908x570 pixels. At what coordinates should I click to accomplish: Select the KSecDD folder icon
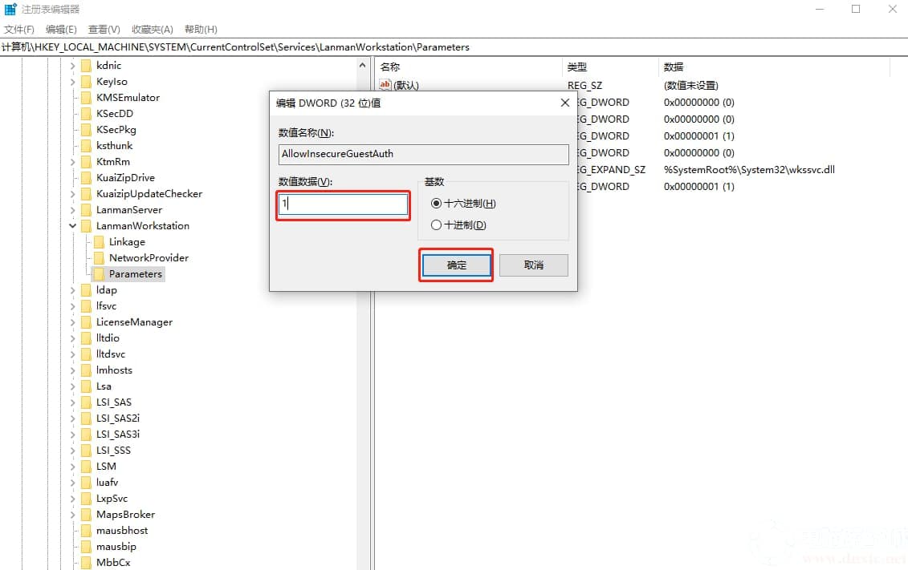[86, 113]
